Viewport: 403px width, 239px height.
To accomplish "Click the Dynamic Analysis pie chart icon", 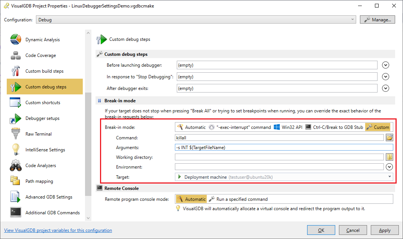I will pyautogui.click(x=16, y=39).
